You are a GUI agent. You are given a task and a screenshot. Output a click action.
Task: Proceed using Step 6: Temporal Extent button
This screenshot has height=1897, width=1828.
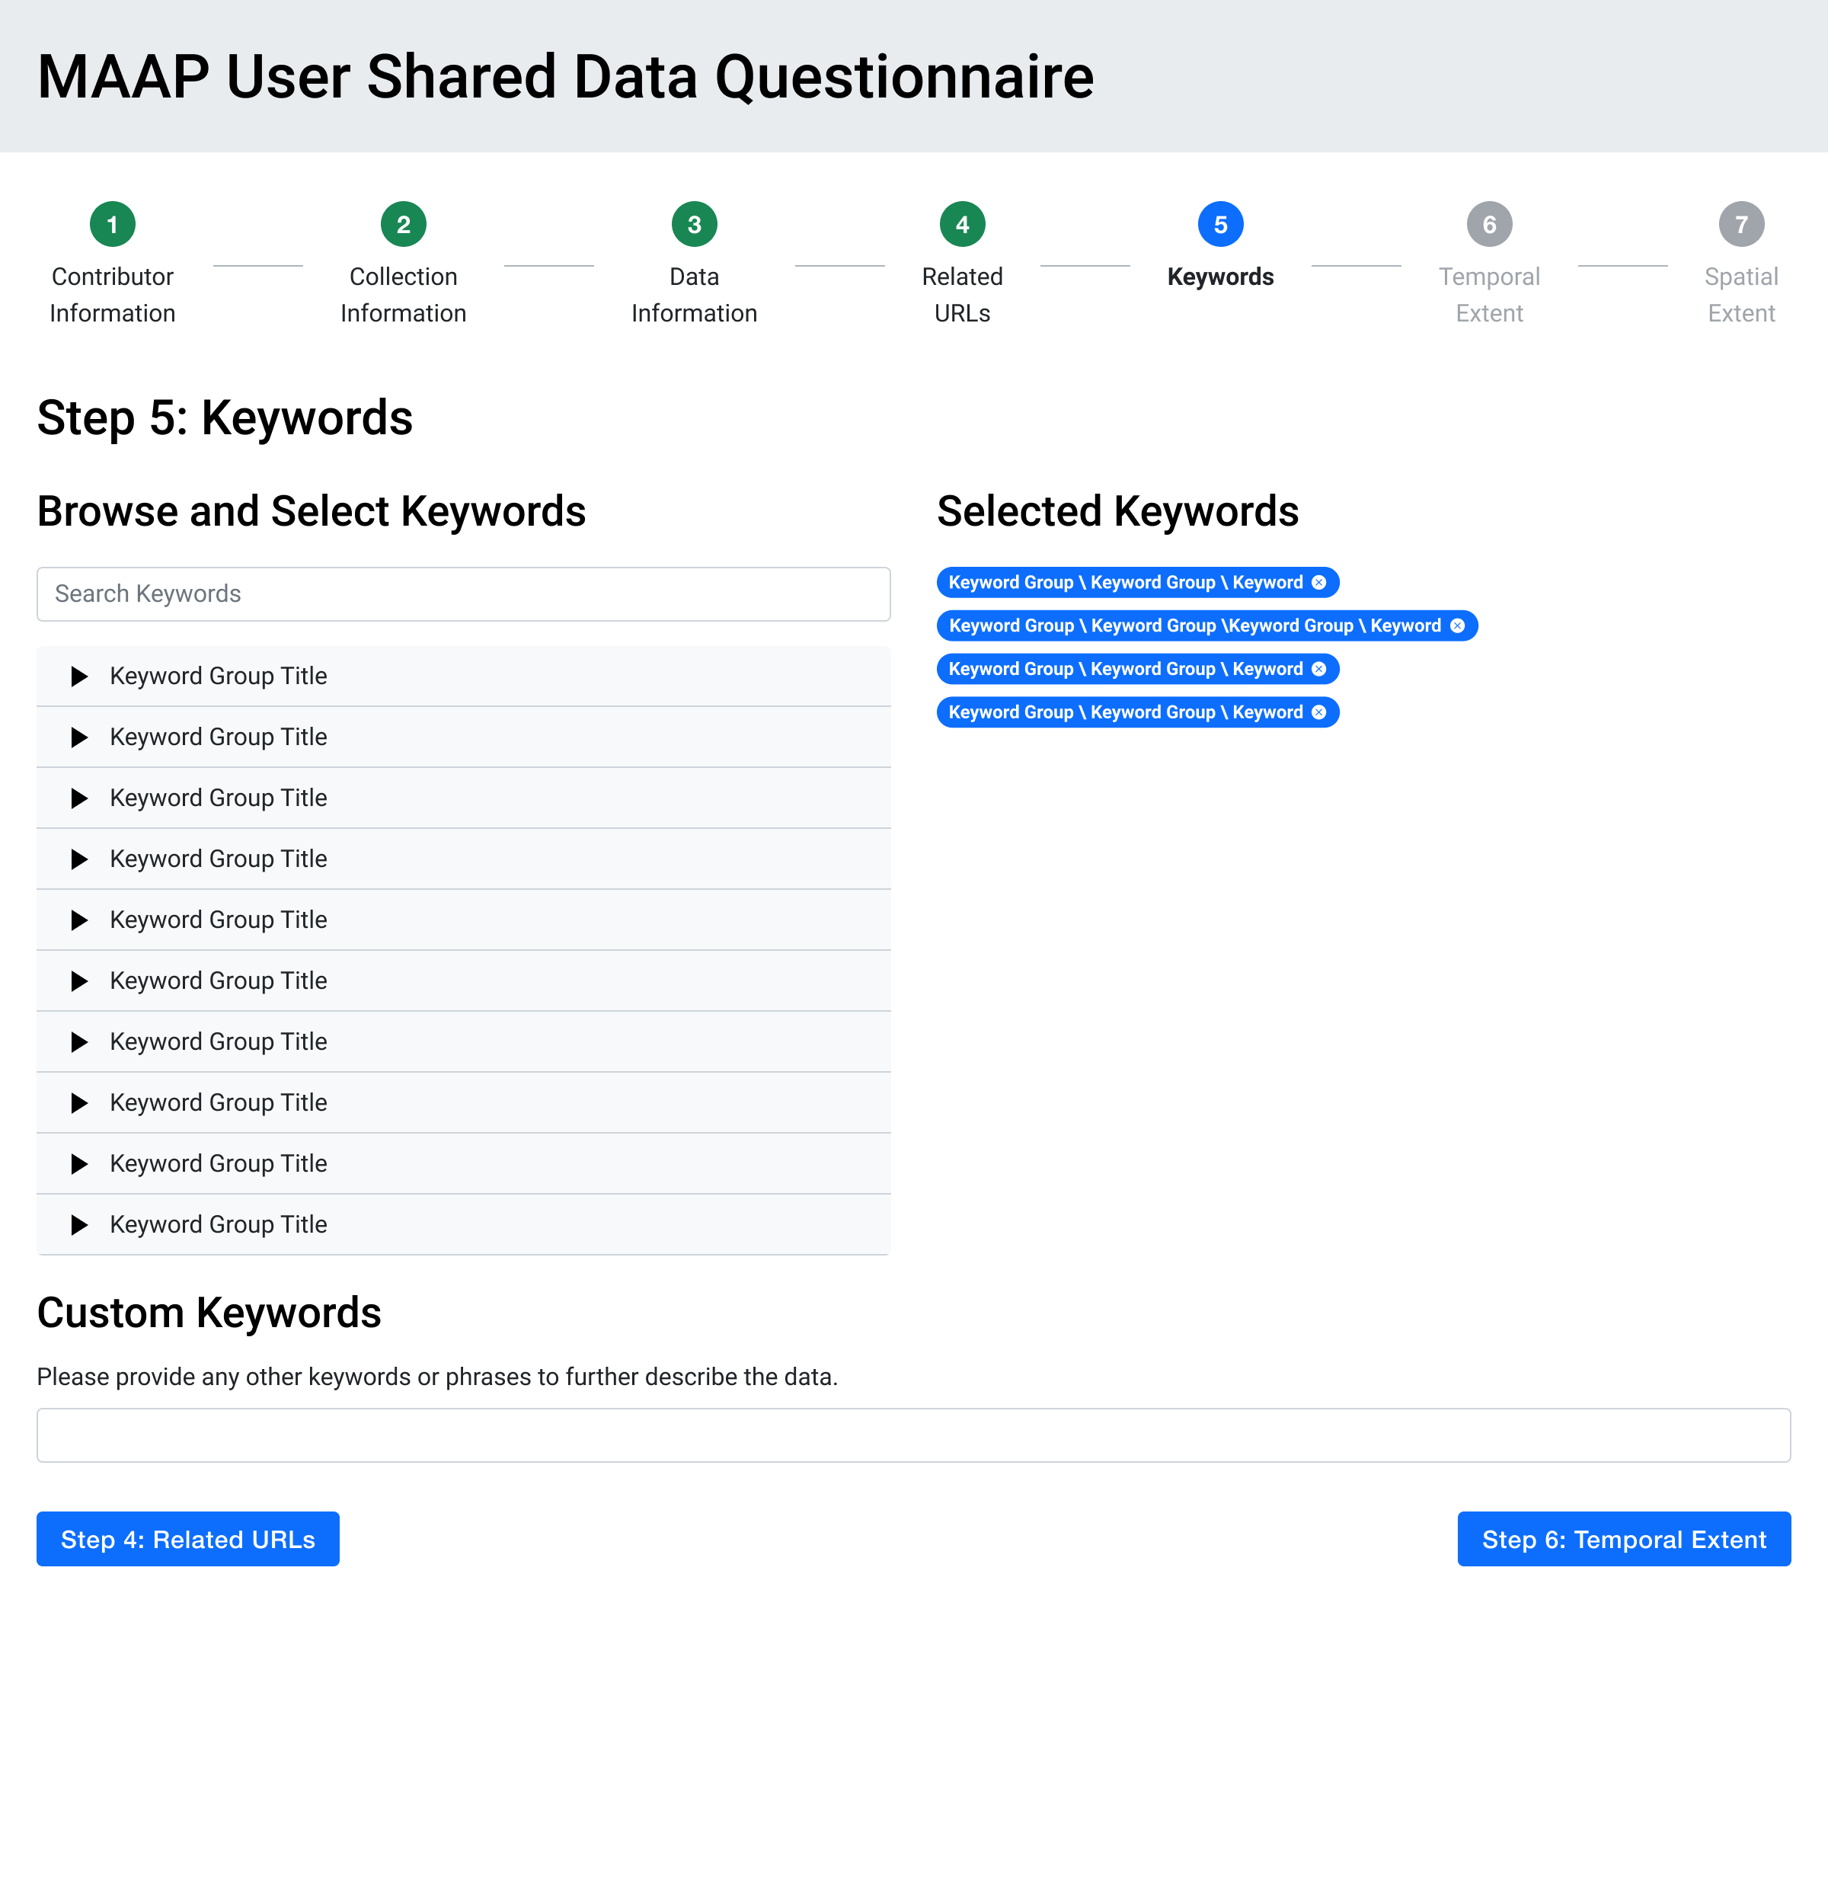[x=1624, y=1539]
